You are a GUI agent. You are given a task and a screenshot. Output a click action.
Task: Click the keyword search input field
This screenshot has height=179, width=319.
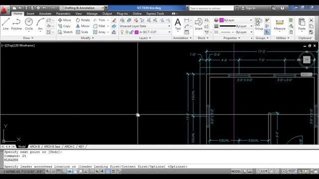(211, 8)
